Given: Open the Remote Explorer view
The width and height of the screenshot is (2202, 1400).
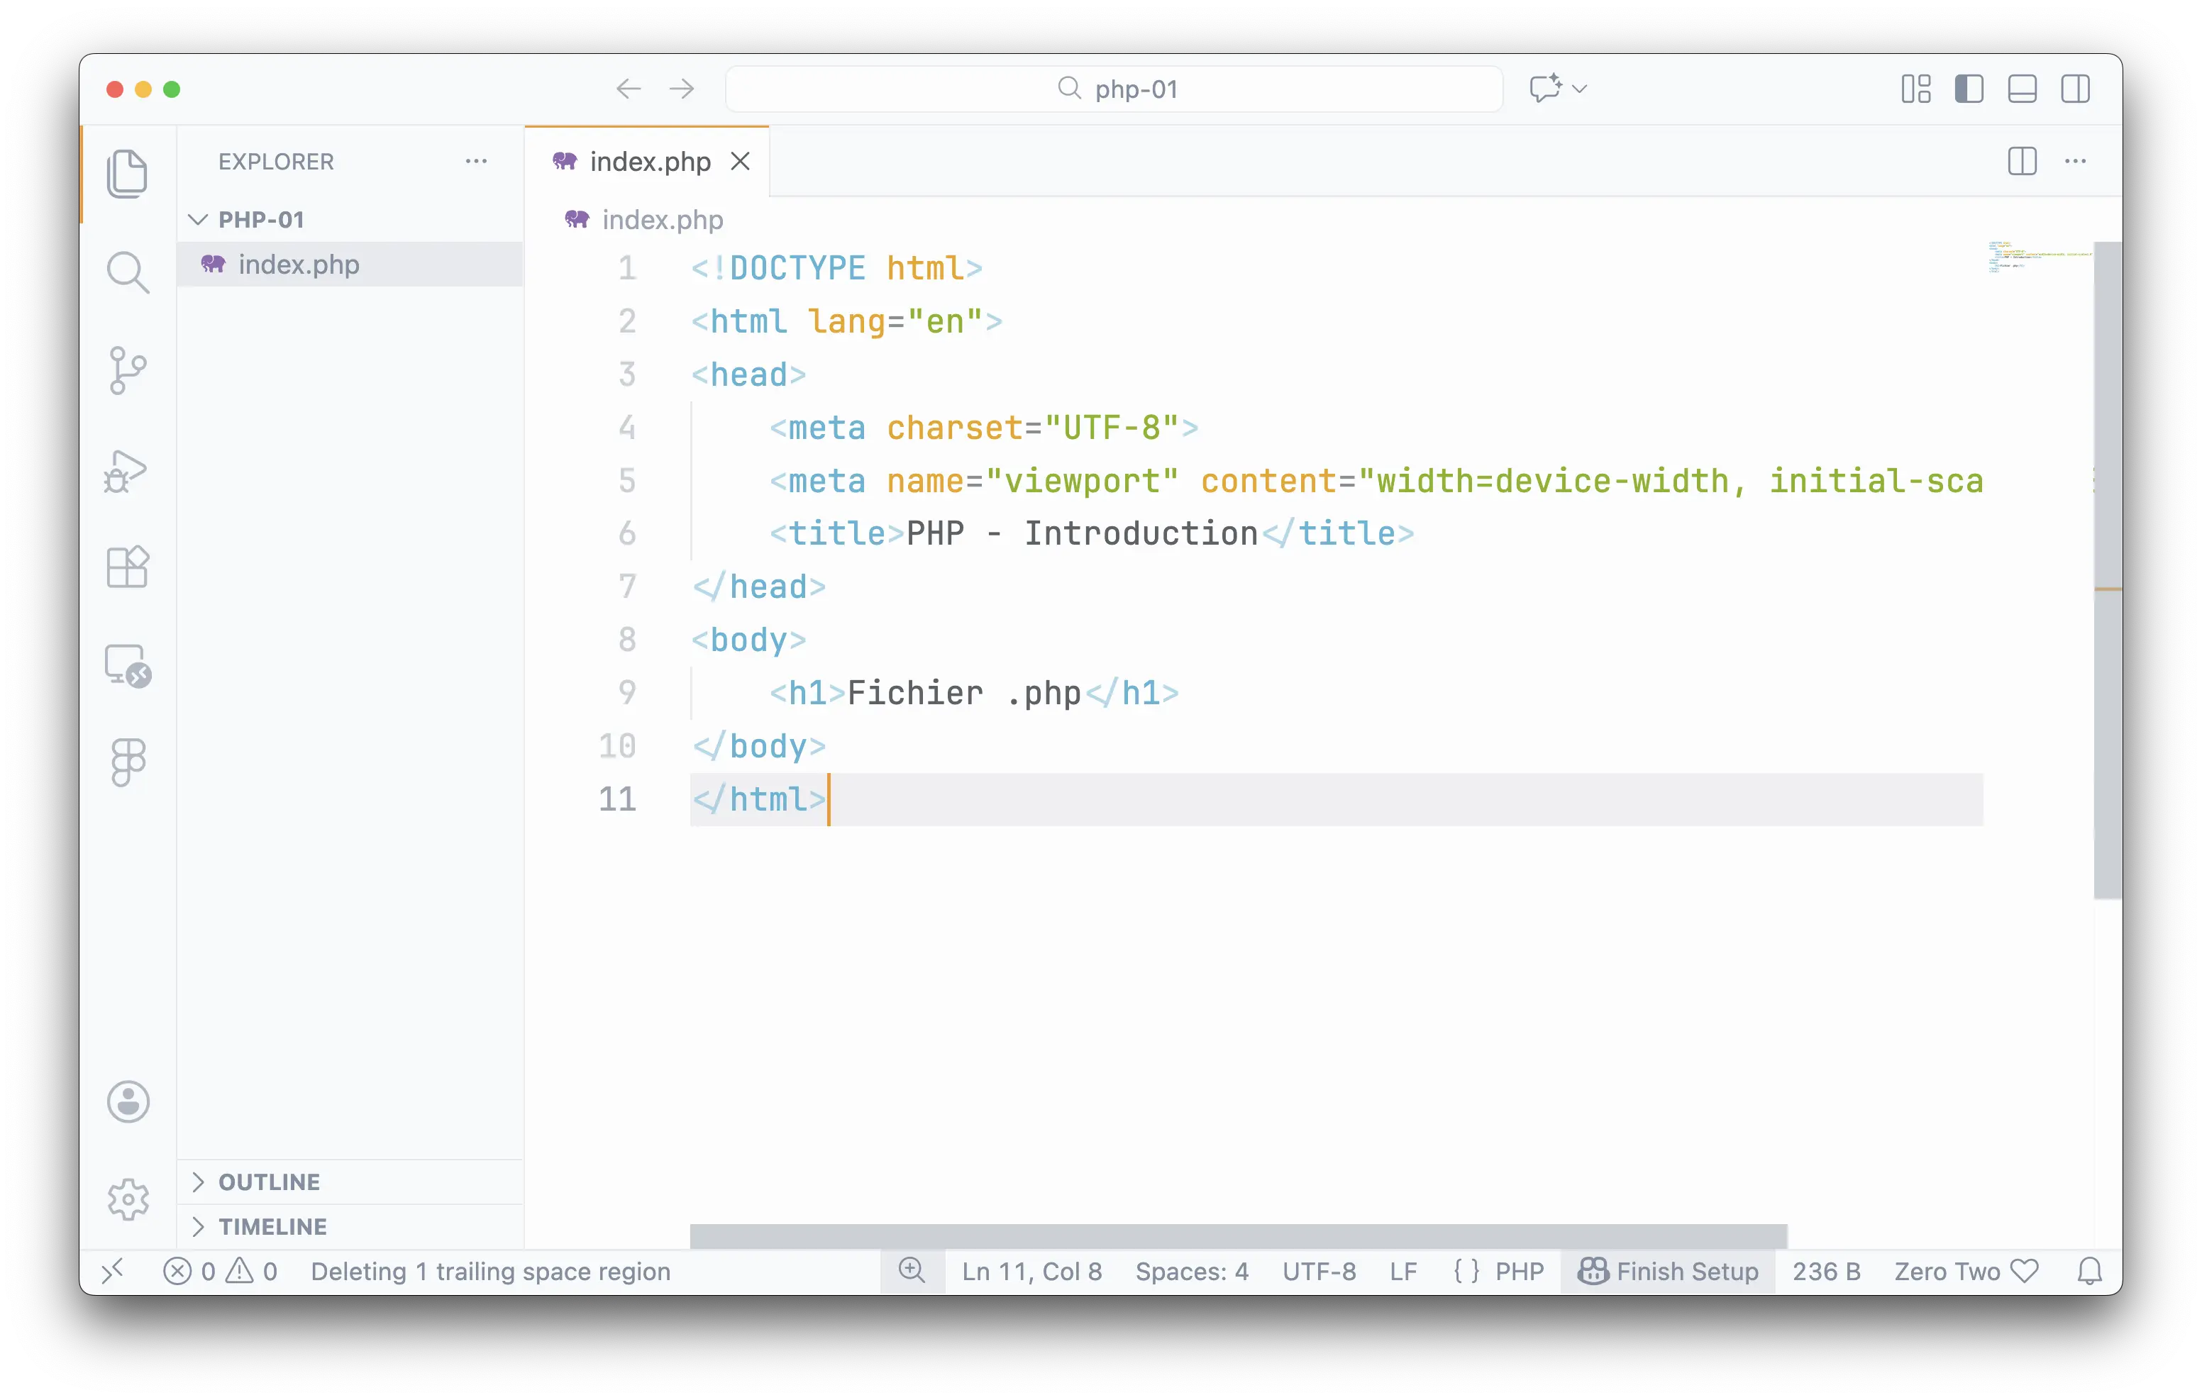Looking at the screenshot, I should point(127,666).
